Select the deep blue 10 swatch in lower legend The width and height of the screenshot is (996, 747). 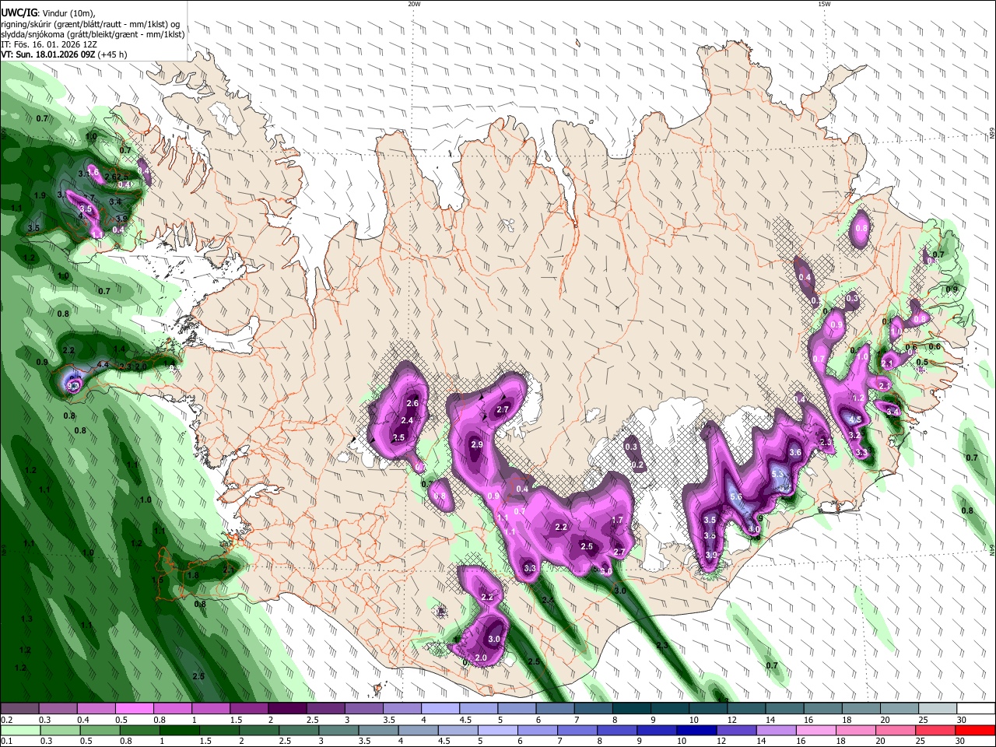[696, 731]
